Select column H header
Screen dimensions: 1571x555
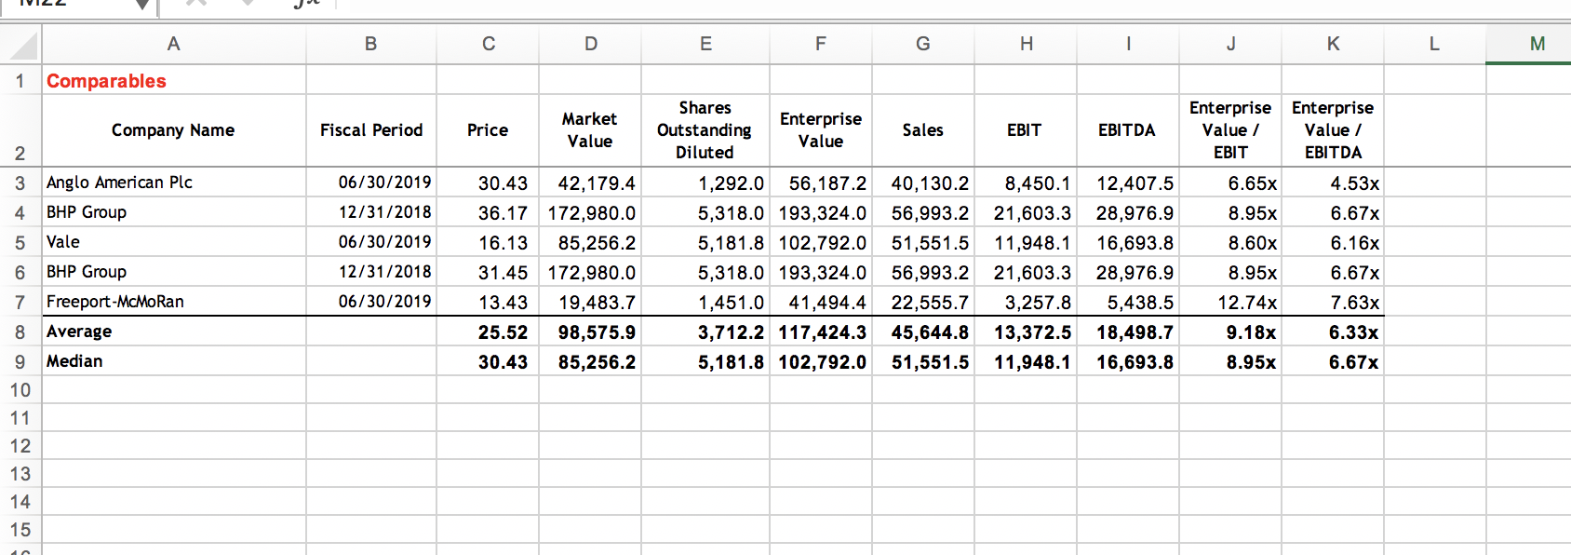1026,44
